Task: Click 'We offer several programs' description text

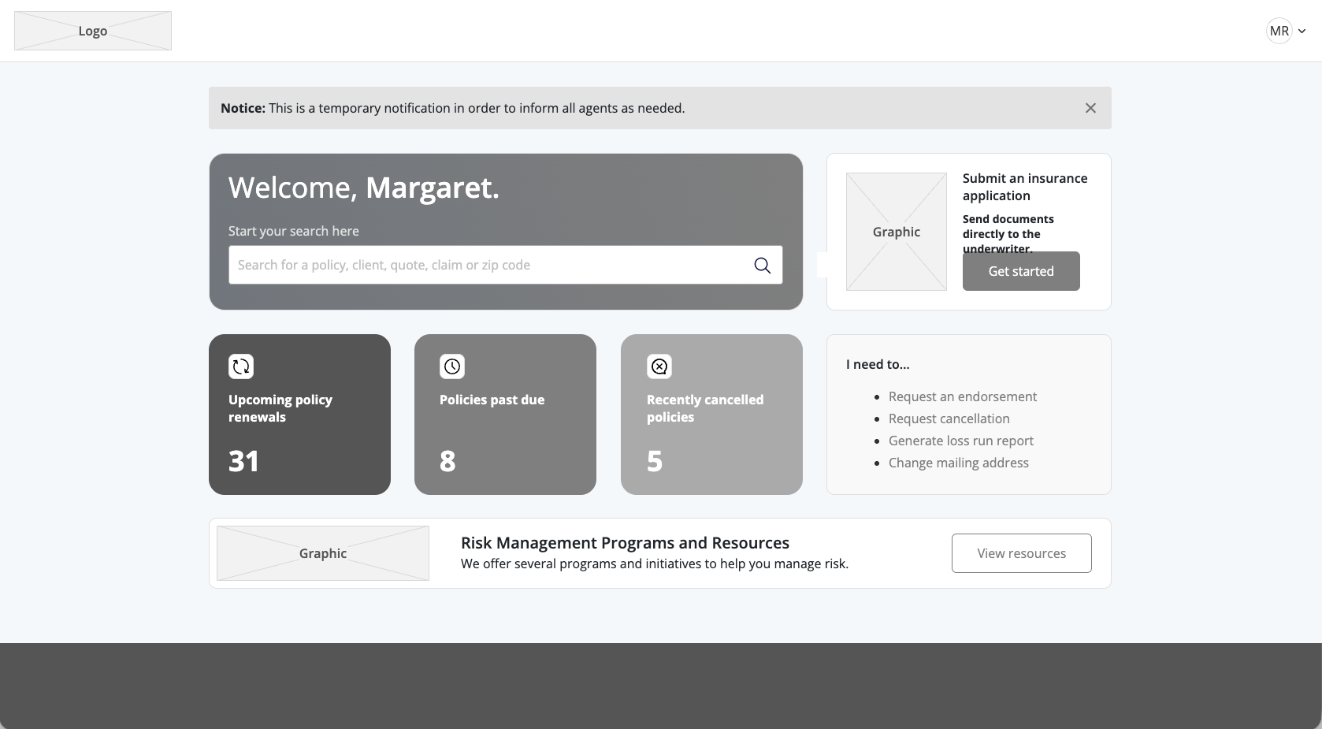Action: (x=655, y=563)
